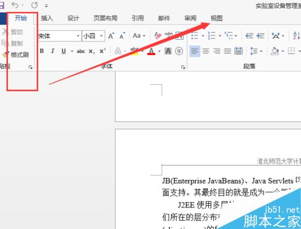Apply numbered list
This screenshot has height=229, width=301.
click(211, 36)
